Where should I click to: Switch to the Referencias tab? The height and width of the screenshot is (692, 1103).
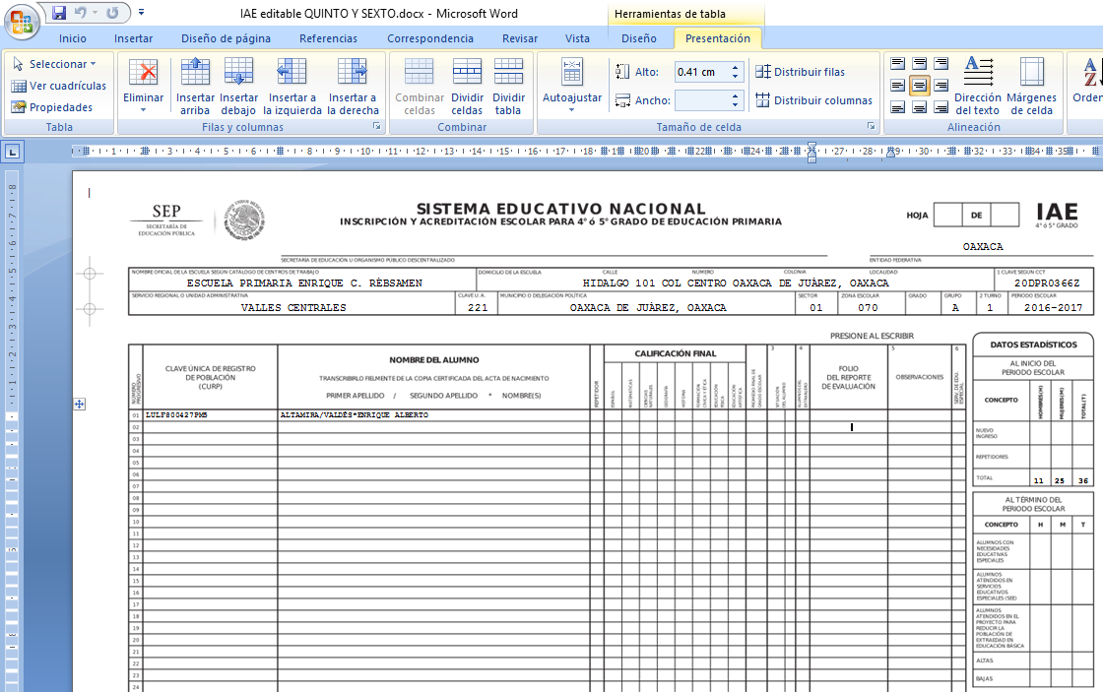(x=328, y=38)
